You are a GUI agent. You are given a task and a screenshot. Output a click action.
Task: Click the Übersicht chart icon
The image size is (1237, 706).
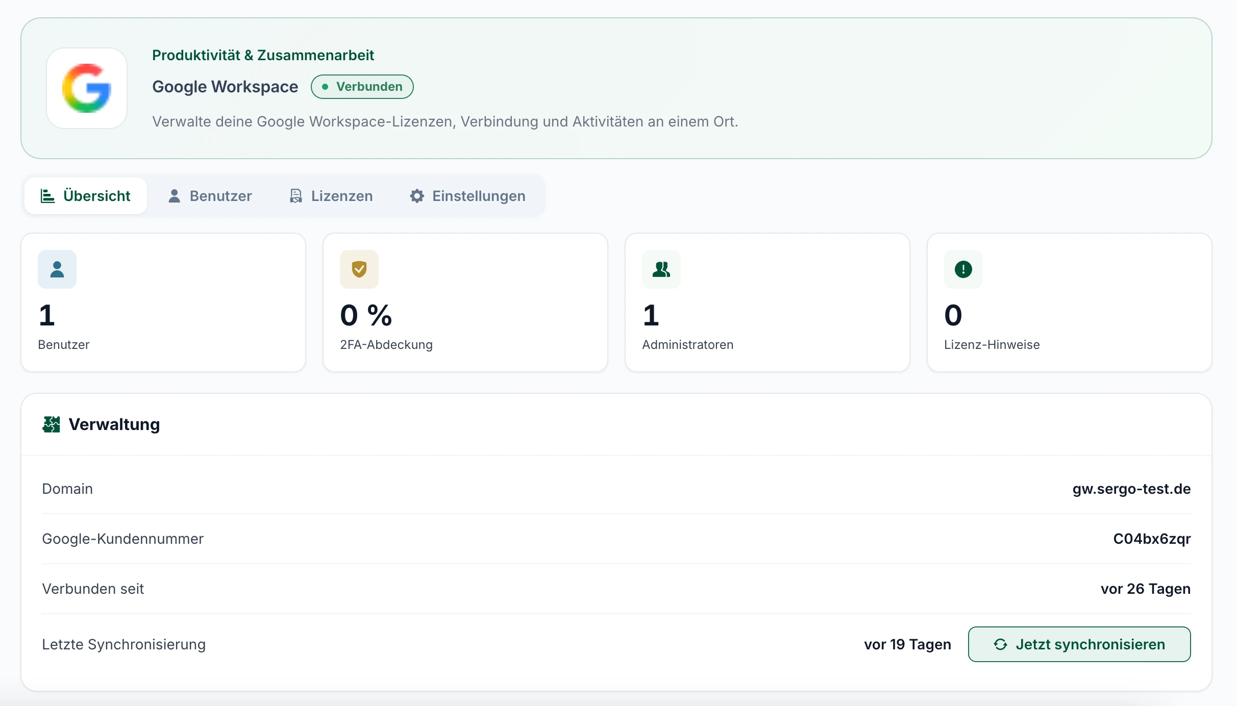pos(48,196)
